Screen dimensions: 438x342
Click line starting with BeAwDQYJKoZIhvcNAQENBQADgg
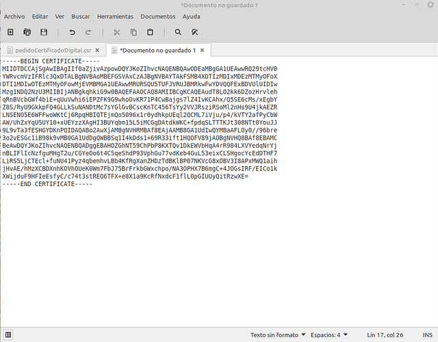(140, 146)
